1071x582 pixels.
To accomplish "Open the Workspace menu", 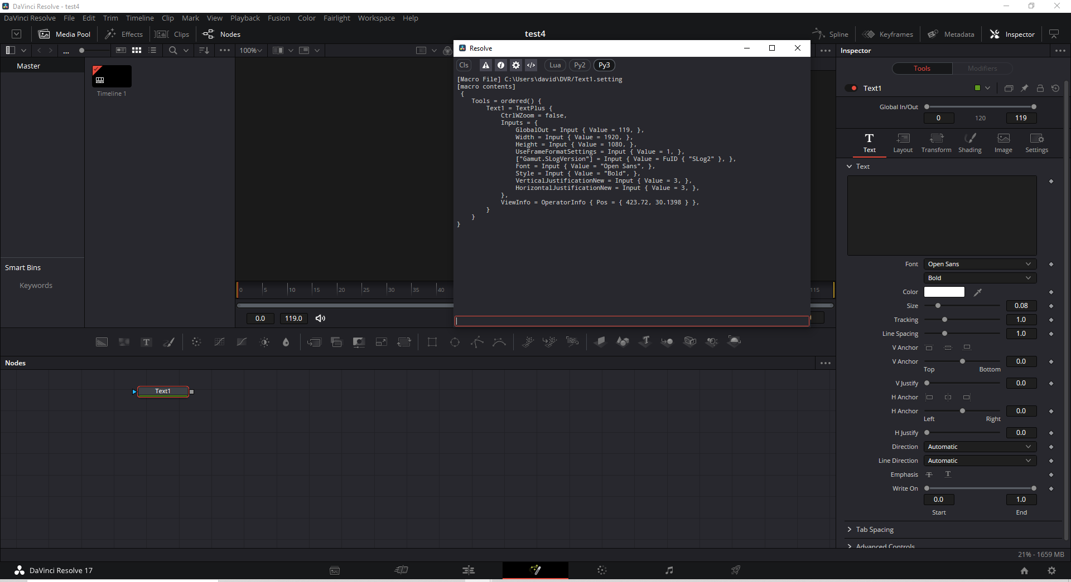I will point(376,18).
